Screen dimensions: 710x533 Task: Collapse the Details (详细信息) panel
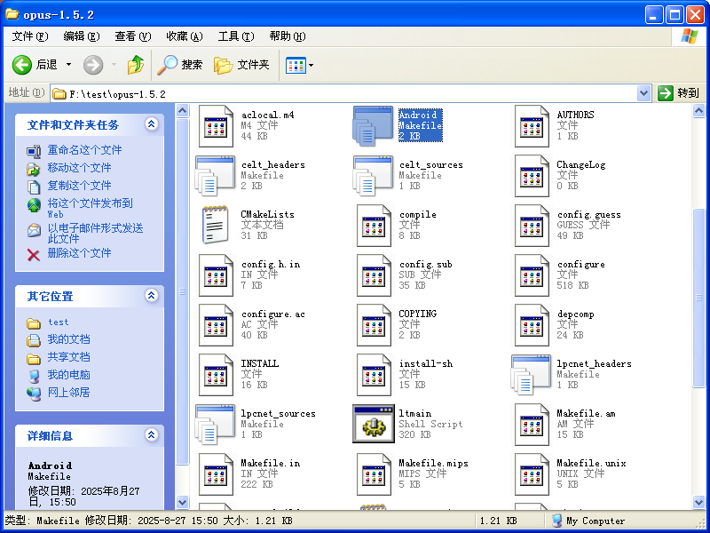[x=151, y=435]
